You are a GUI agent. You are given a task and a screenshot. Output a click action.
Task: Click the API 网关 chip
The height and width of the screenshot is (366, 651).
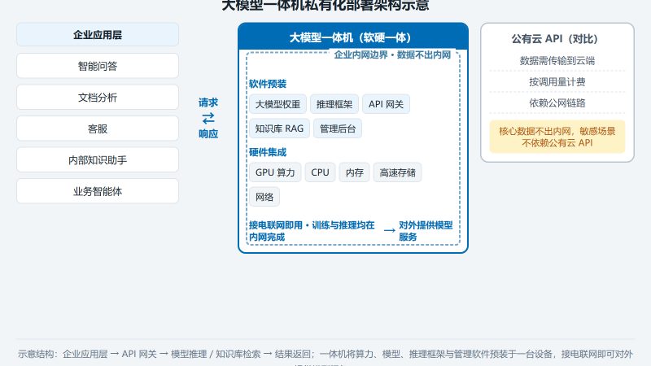click(386, 104)
